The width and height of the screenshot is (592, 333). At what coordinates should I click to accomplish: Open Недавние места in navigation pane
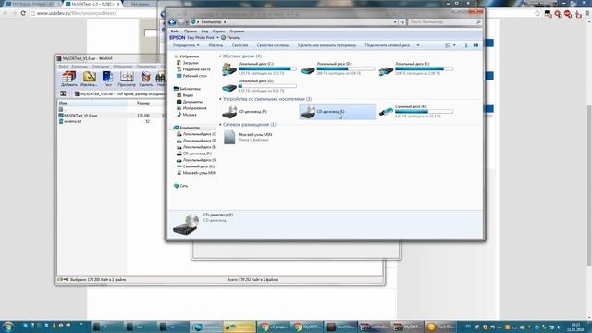[x=193, y=69]
